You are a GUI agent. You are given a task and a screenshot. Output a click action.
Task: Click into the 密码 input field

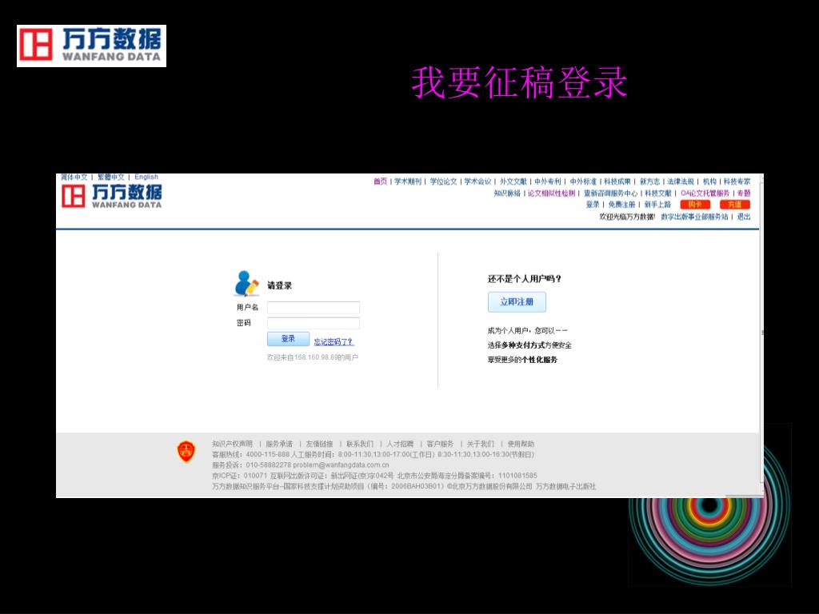pos(314,323)
